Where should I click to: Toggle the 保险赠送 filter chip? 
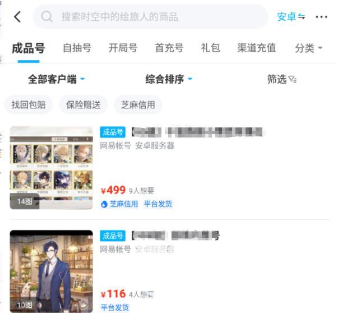click(83, 105)
